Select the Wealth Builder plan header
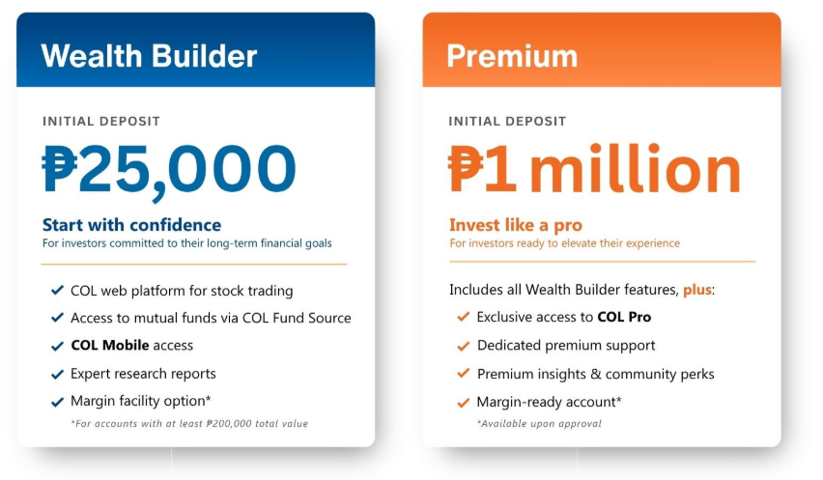823x480 pixels. [149, 55]
